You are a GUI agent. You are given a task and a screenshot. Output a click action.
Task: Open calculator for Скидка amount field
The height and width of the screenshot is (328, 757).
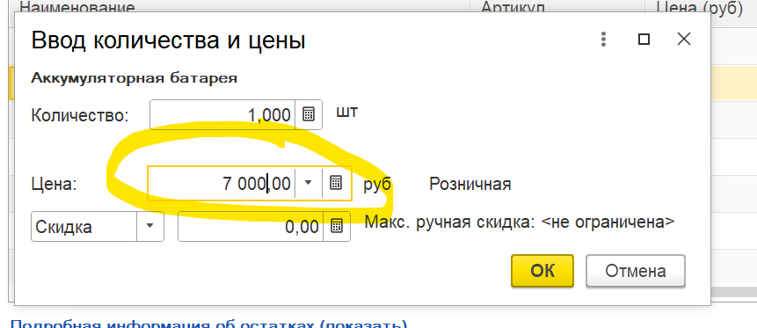[x=337, y=226]
